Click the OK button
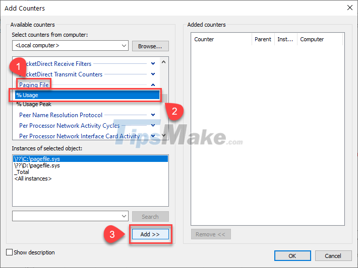 click(x=292, y=256)
